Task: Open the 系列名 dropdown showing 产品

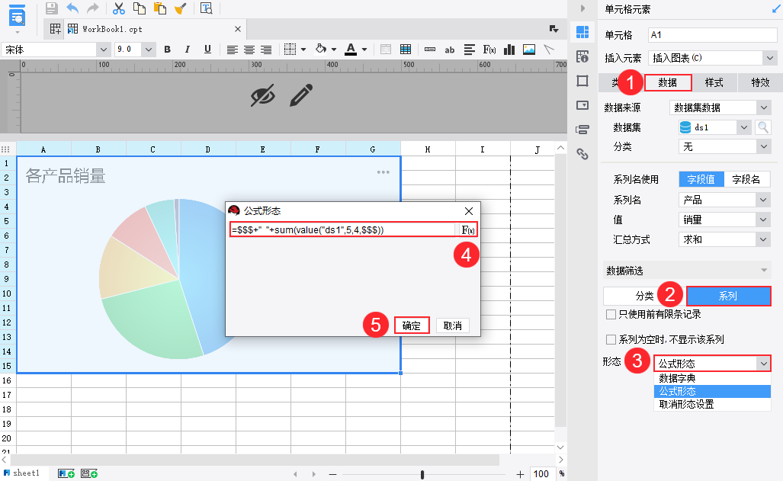Action: tap(763, 200)
